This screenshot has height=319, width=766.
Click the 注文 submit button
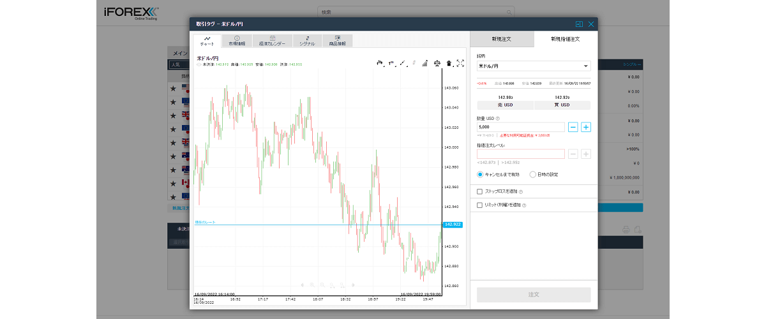point(534,295)
